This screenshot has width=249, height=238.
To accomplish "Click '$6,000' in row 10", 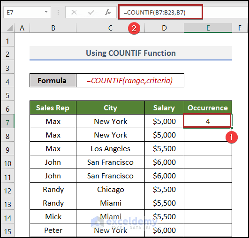I will [x=165, y=162].
